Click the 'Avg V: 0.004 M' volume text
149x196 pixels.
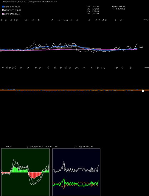[118, 7]
